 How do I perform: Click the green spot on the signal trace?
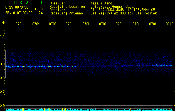click(119, 64)
